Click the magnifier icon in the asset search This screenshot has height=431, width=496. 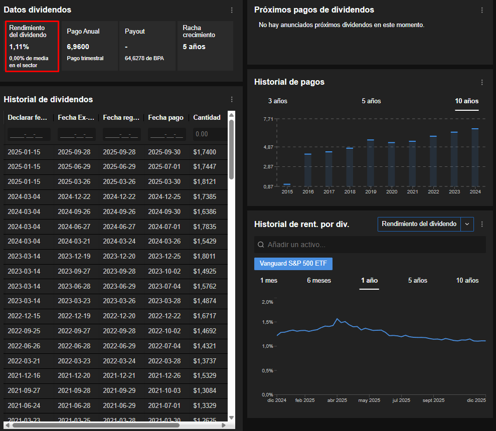click(x=261, y=245)
